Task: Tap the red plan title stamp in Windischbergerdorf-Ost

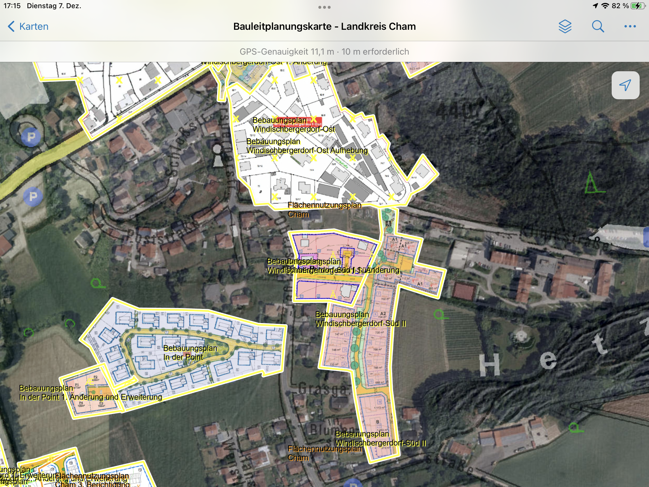Action: pyautogui.click(x=298, y=122)
